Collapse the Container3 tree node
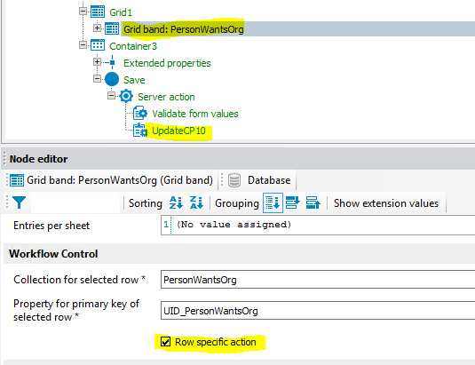This screenshot has height=365, width=475. click(x=83, y=45)
